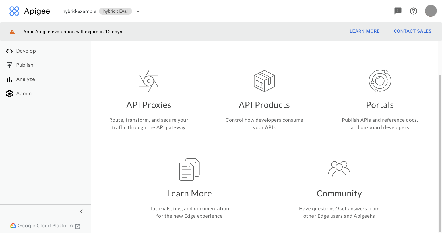442x233 pixels.
Task: Click the API Products box icon
Action: 264,81
